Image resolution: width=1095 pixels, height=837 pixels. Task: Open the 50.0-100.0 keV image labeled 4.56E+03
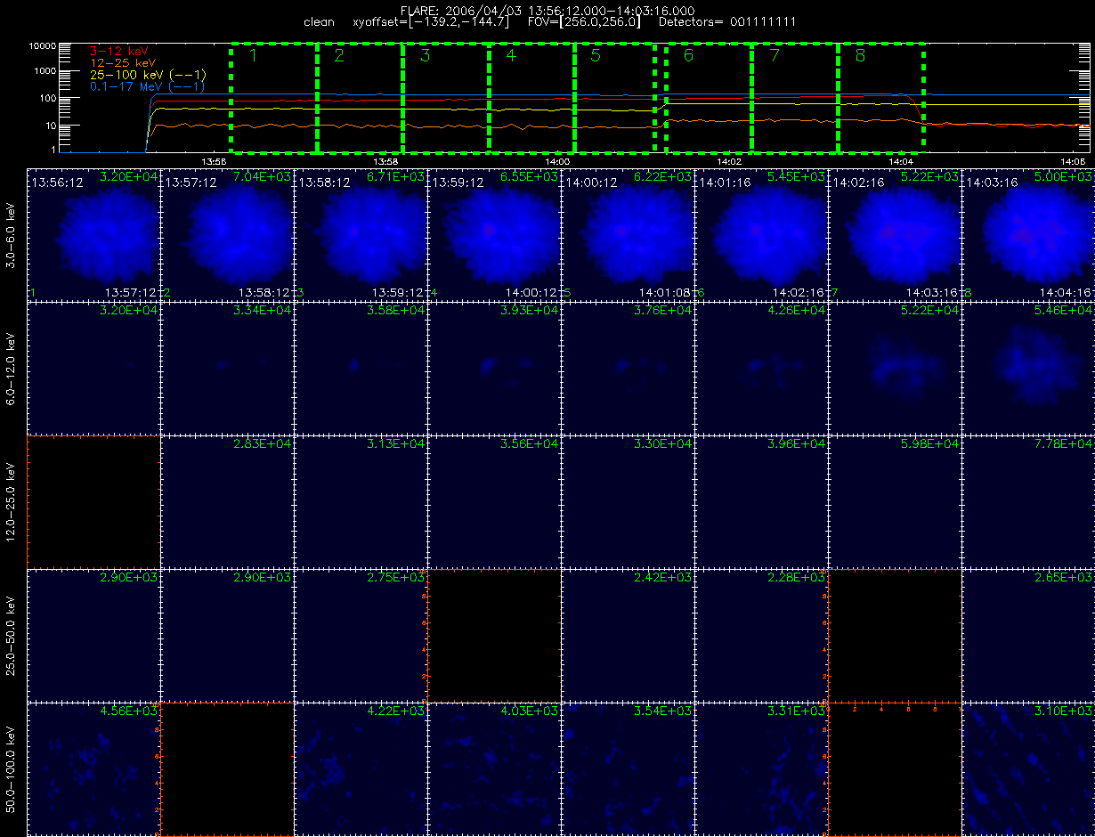click(93, 768)
